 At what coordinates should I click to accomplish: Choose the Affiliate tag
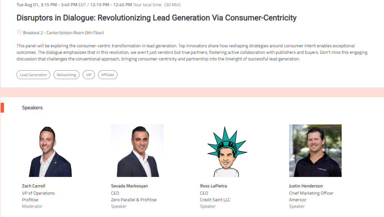(108, 75)
